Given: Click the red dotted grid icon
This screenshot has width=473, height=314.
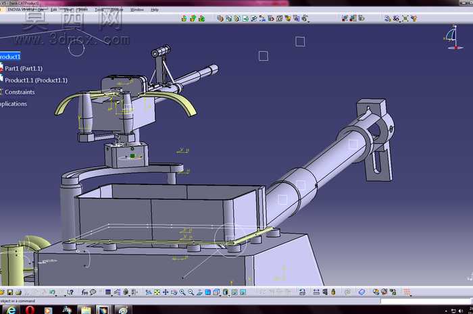Looking at the screenshot, I should (407, 292).
